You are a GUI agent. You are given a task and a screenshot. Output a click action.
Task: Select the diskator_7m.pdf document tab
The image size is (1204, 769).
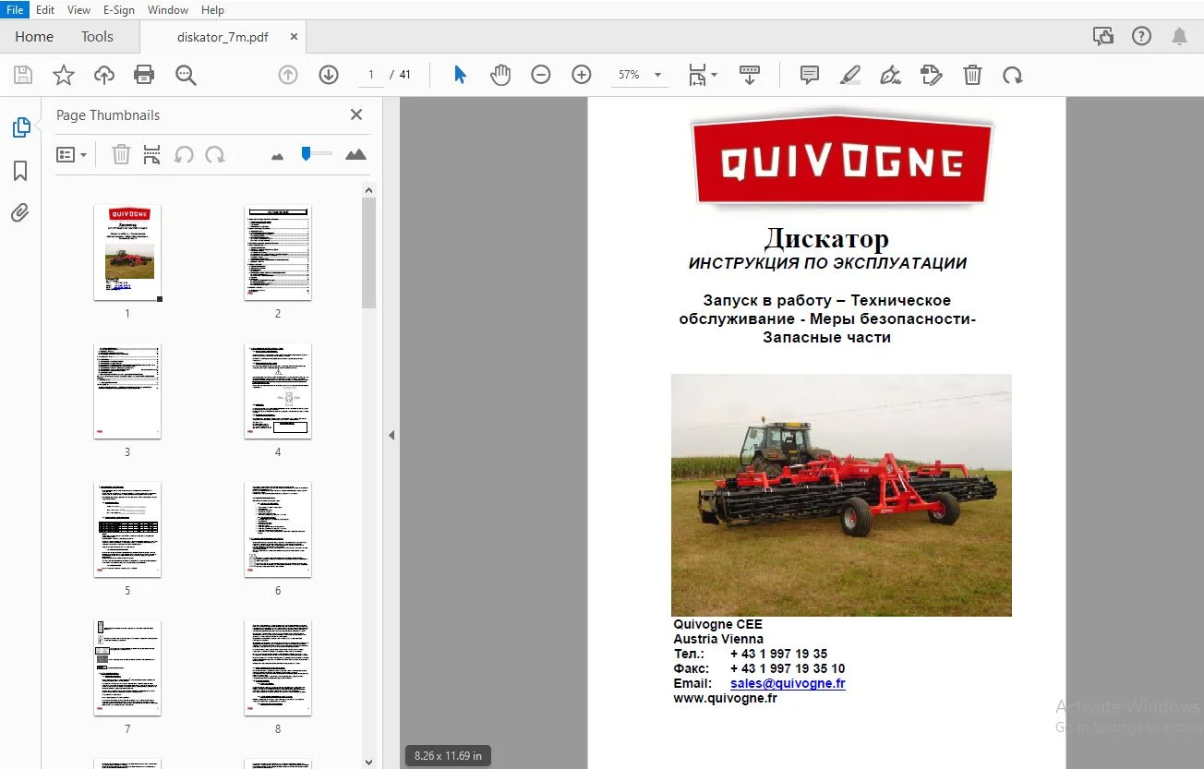point(223,37)
